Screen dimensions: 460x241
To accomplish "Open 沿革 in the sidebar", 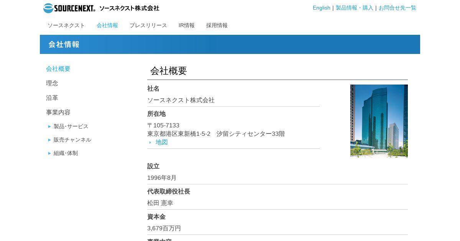I will pos(52,98).
